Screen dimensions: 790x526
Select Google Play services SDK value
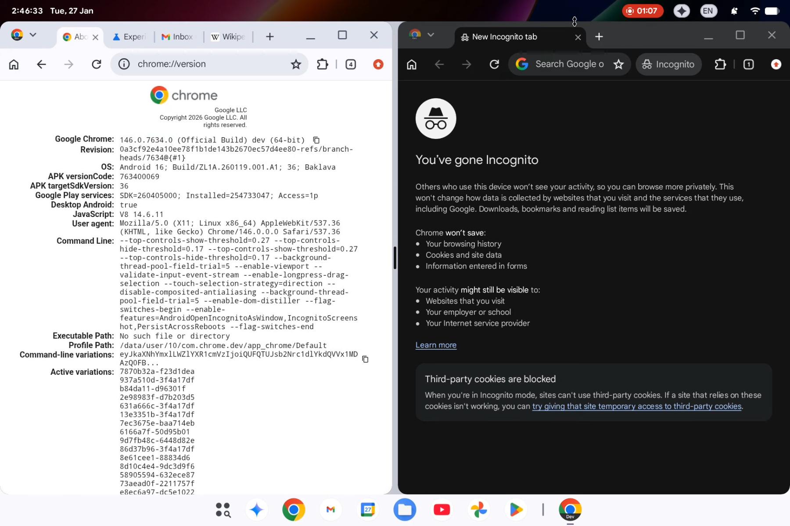coord(219,195)
